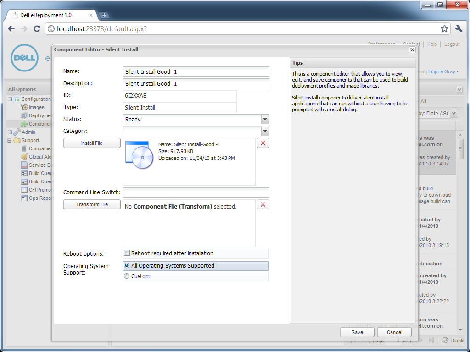Click the Tips panel header

pyautogui.click(x=352, y=63)
